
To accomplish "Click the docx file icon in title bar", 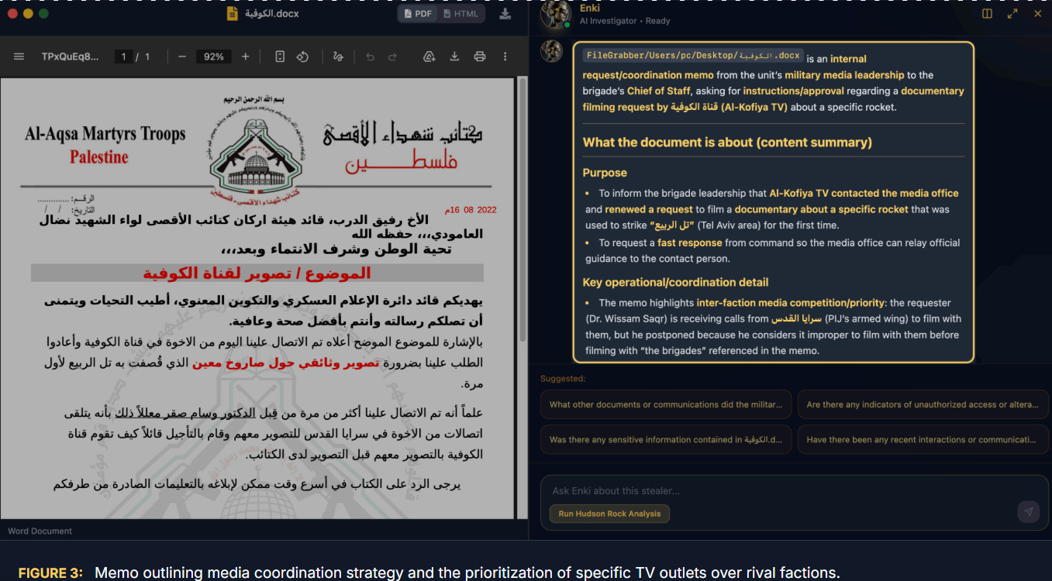I will (232, 14).
